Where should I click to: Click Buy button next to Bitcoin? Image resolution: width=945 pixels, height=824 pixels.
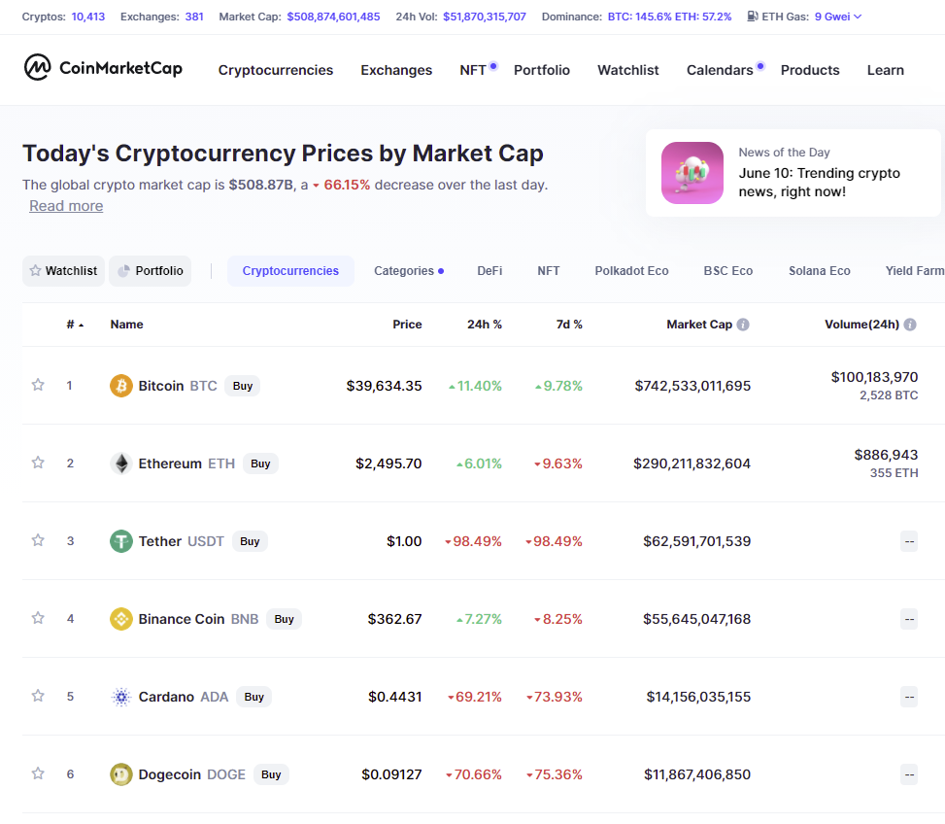[x=242, y=386]
